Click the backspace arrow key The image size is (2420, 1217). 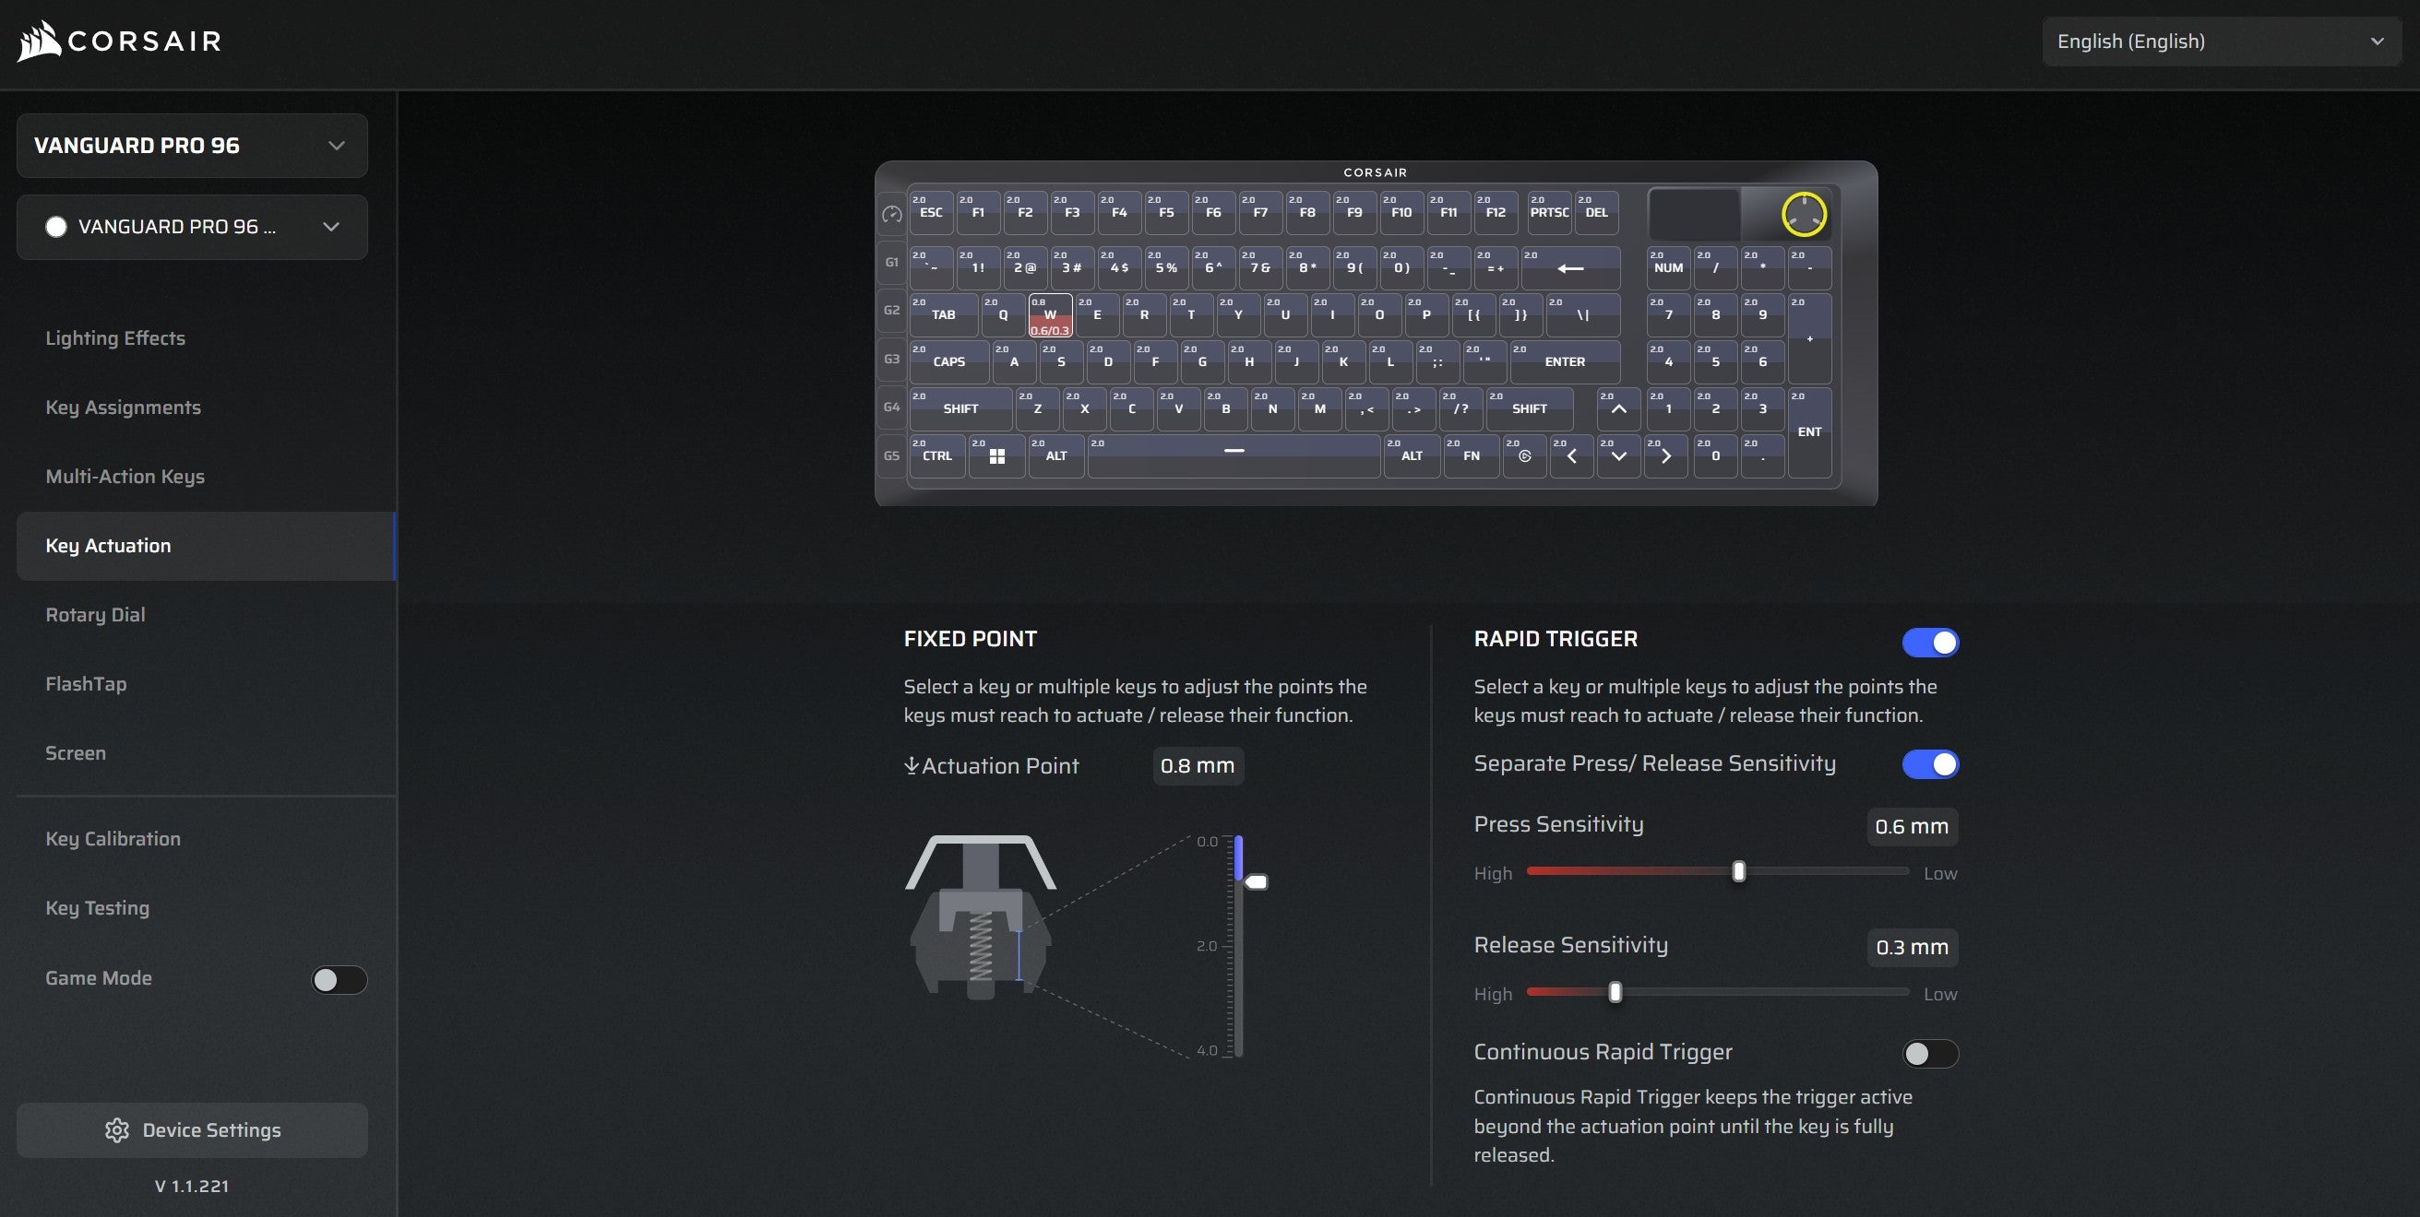[1569, 267]
